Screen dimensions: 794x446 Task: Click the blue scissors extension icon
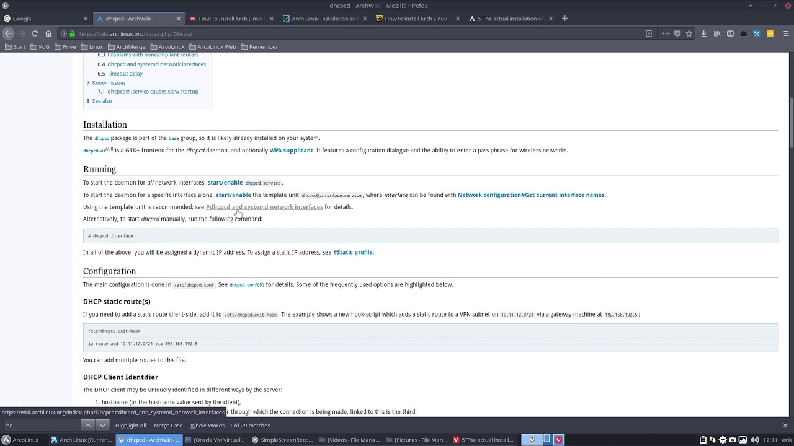coord(757,33)
